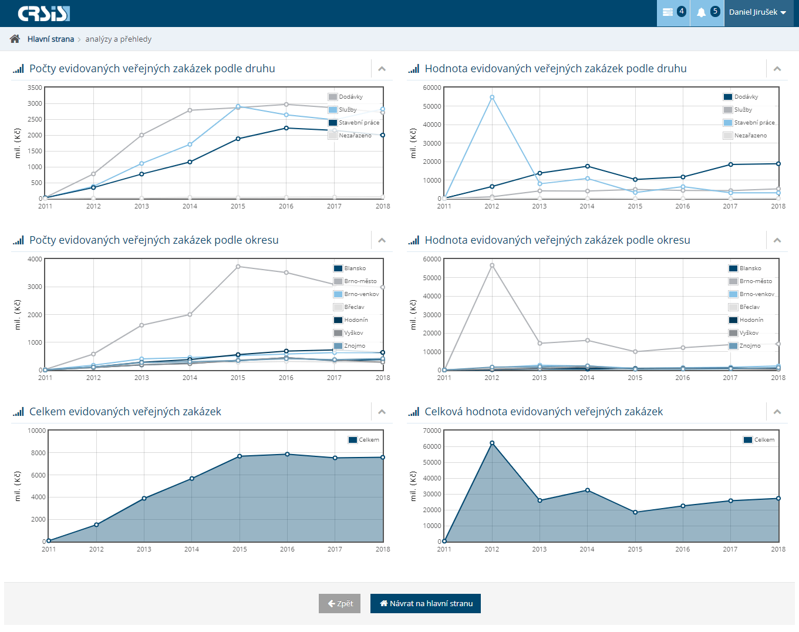Click chart icon beside Celkem evidovaných veřejných zakázek

18,412
